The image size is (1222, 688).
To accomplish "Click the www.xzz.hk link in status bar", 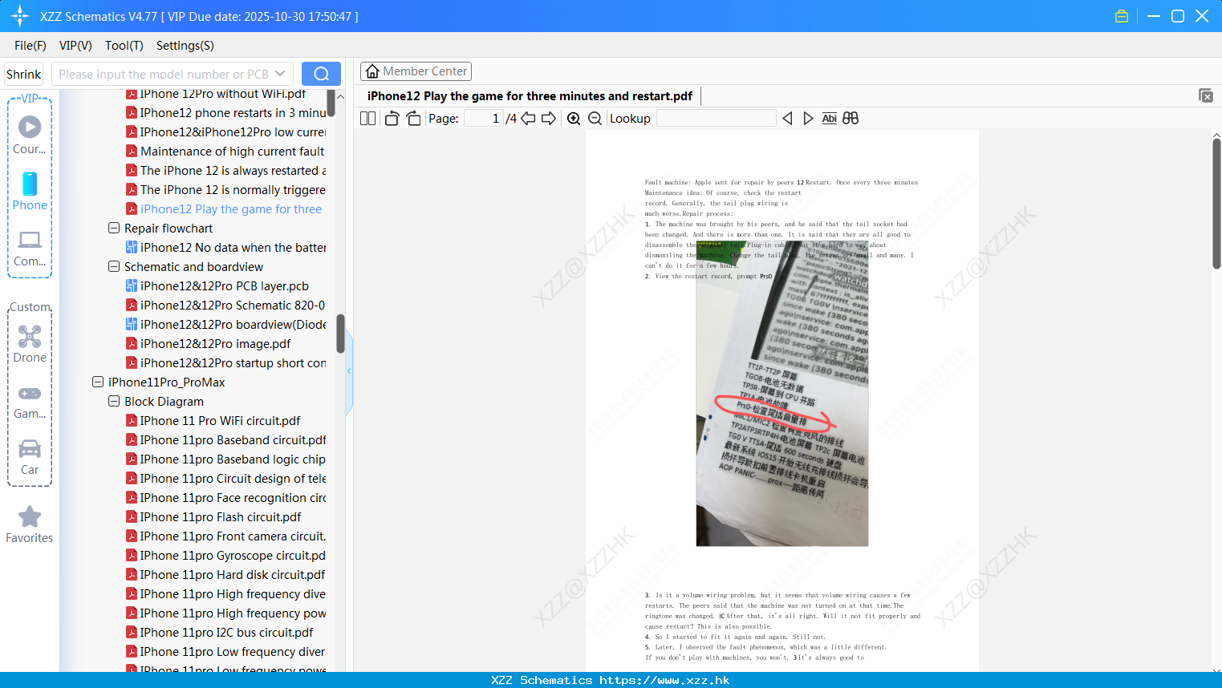I will (664, 680).
